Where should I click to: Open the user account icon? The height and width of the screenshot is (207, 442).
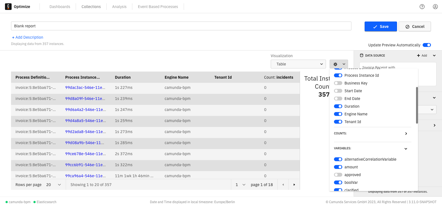point(435,7)
